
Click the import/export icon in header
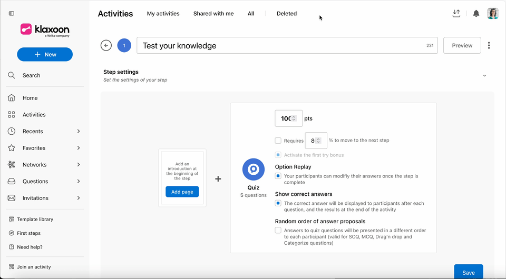pos(456,13)
